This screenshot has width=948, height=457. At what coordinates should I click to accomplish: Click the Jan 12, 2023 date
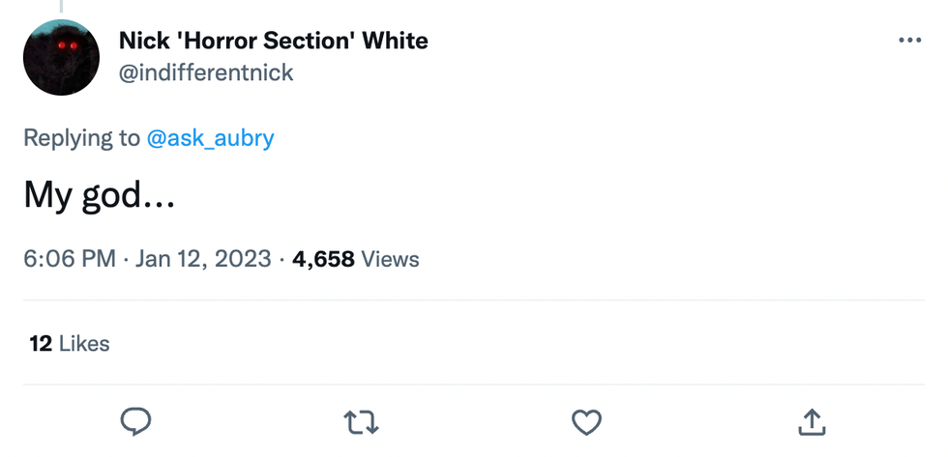[203, 259]
